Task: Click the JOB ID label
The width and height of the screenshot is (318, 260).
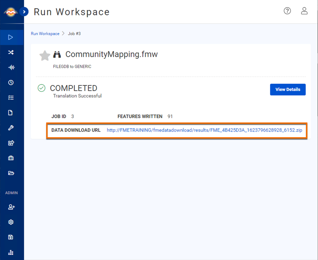Action: 59,116
